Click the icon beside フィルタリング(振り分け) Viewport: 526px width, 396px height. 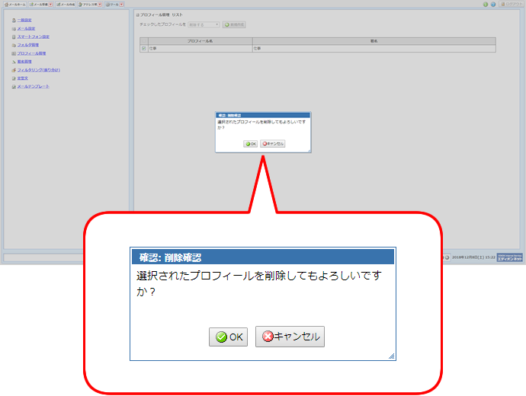coord(14,70)
